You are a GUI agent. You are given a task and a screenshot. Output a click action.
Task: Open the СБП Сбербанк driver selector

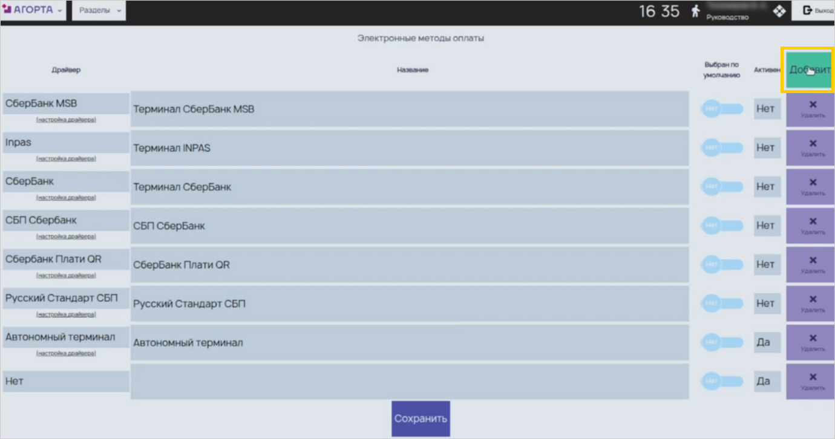click(x=66, y=220)
